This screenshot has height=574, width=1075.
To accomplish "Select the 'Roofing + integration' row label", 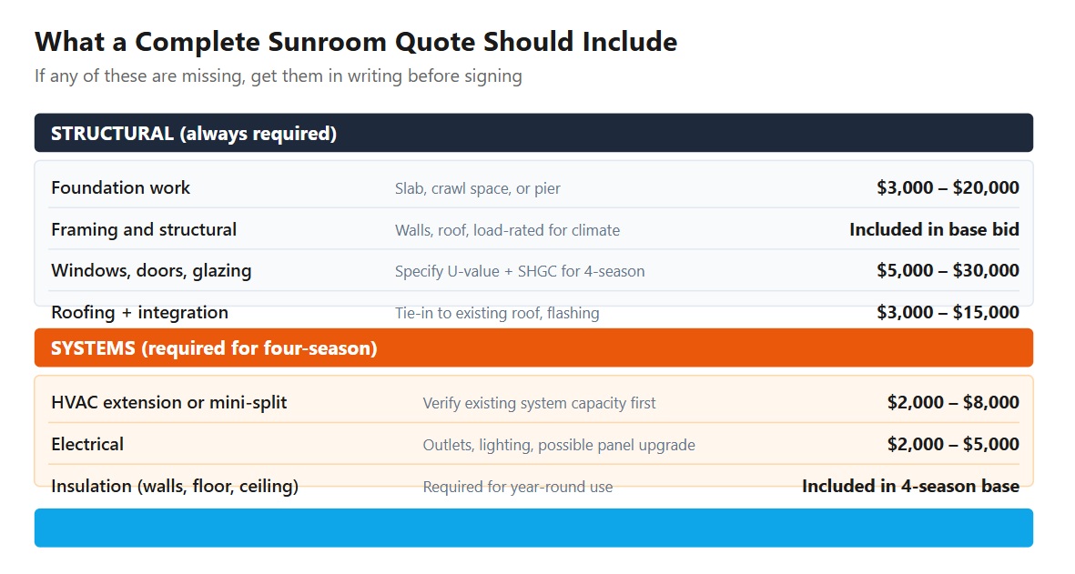I will 139,313.
